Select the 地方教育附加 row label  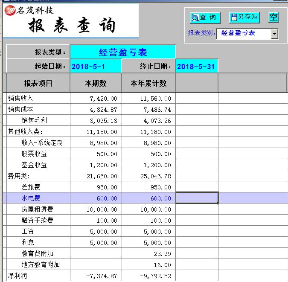pyautogui.click(x=41, y=265)
